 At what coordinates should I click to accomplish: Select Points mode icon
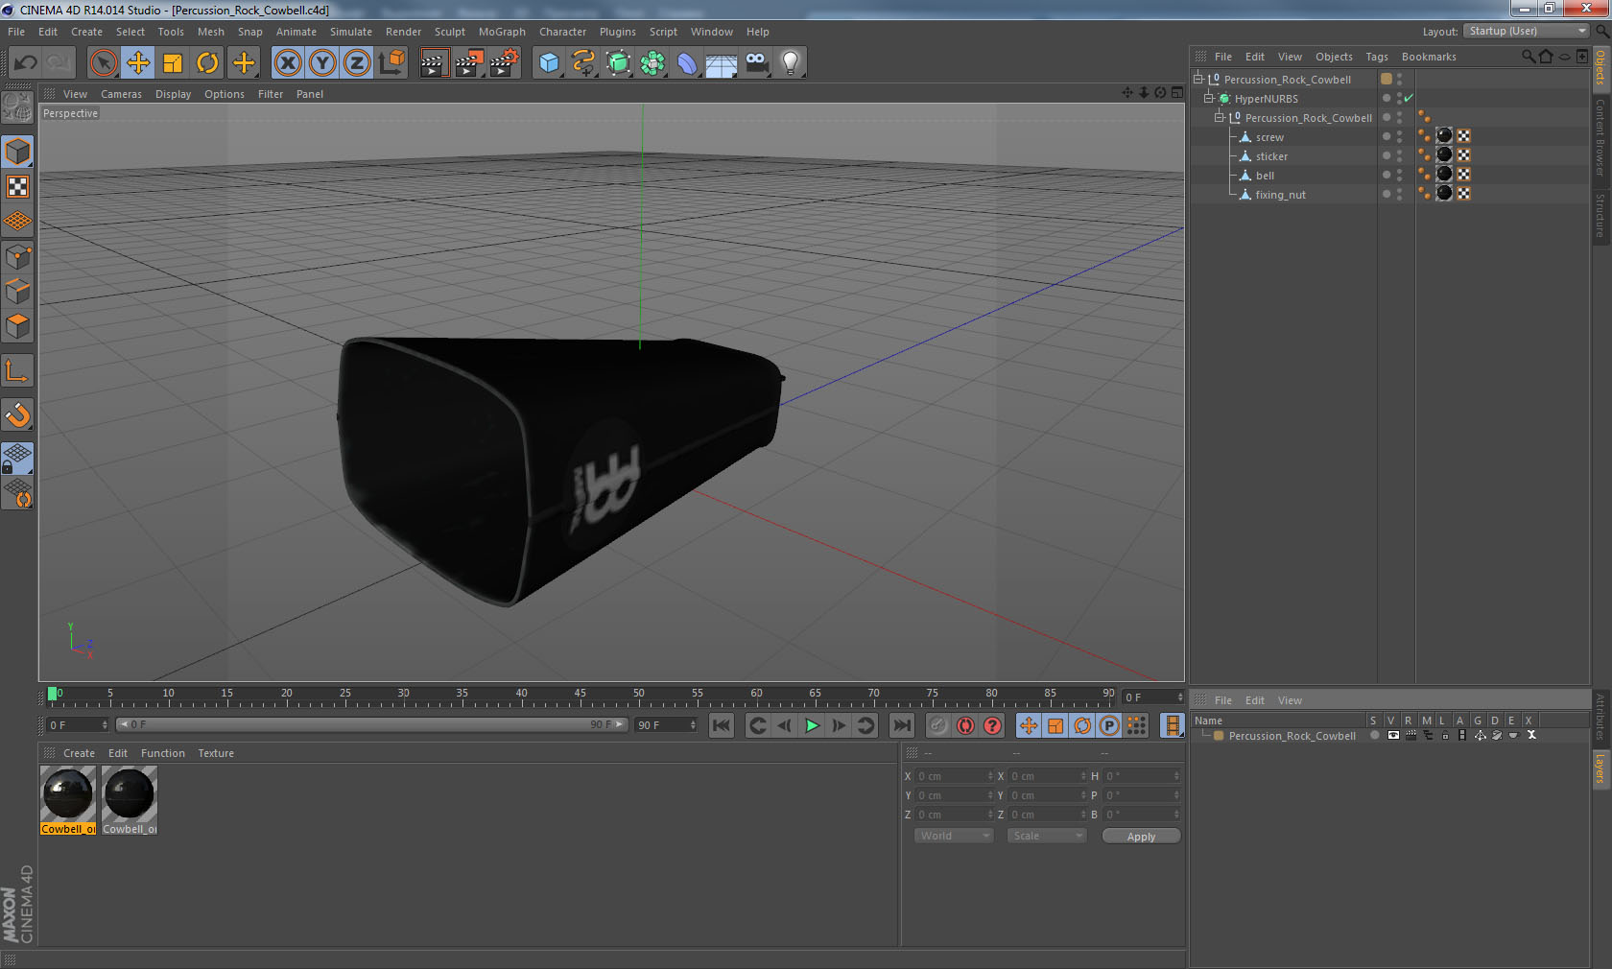point(18,257)
